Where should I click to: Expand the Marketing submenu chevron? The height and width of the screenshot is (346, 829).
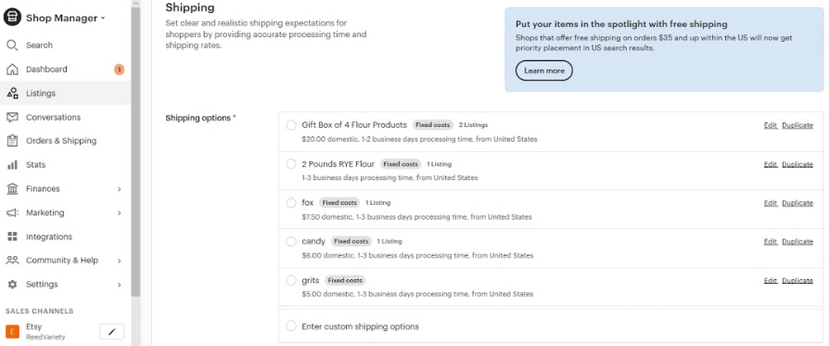119,212
